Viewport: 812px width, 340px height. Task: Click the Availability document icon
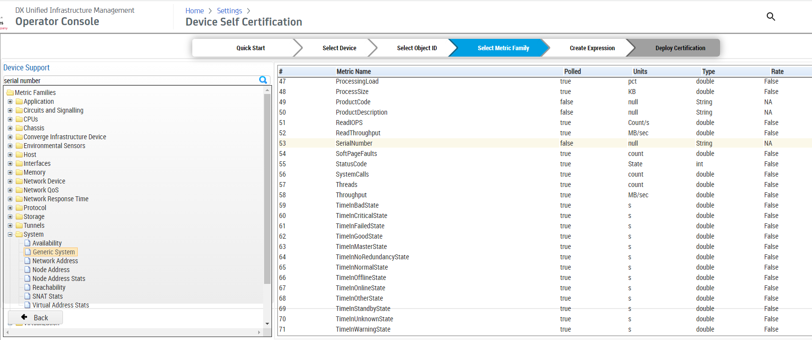click(28, 243)
